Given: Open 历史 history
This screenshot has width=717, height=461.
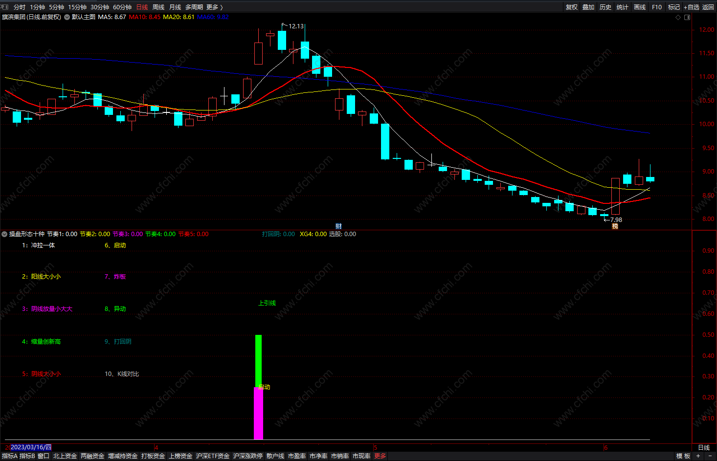Looking at the screenshot, I should click(x=605, y=7).
